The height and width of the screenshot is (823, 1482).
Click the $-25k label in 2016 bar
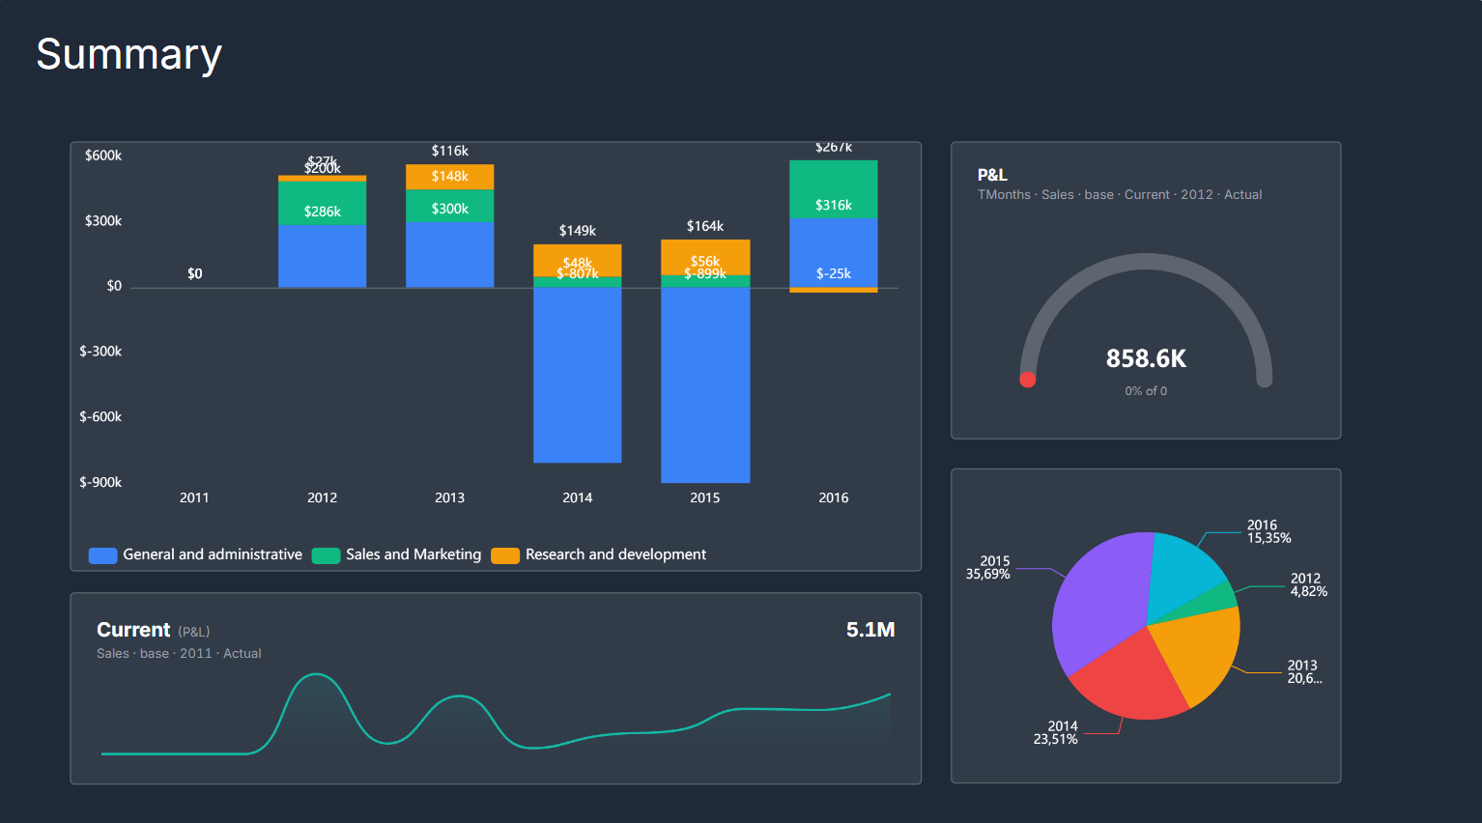[834, 273]
